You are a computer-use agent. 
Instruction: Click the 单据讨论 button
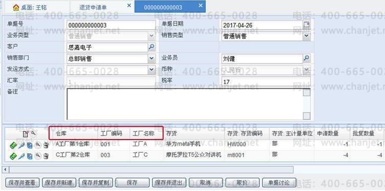pyautogui.click(x=279, y=182)
